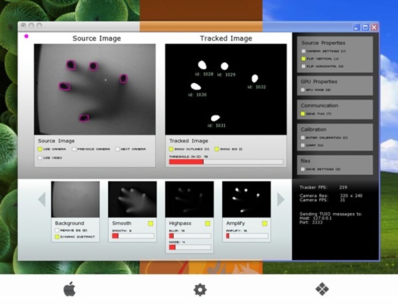
Task: Go to previous filters with left arrow
Action: [42, 199]
